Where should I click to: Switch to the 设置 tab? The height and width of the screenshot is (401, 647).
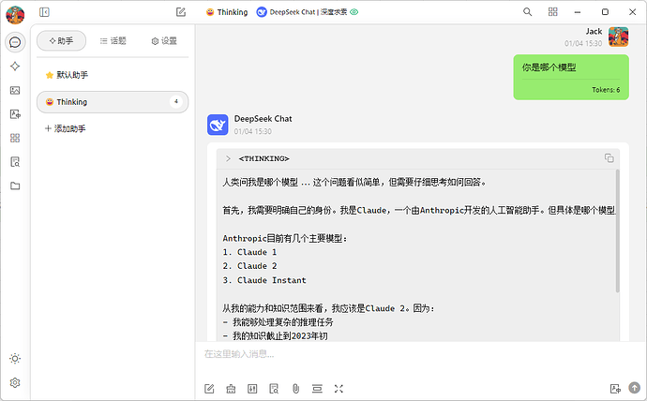(x=164, y=41)
